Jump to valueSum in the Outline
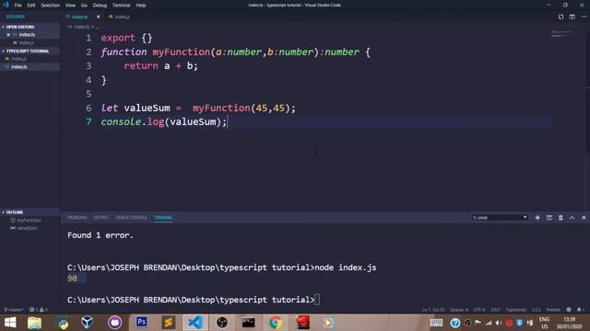 [27, 228]
